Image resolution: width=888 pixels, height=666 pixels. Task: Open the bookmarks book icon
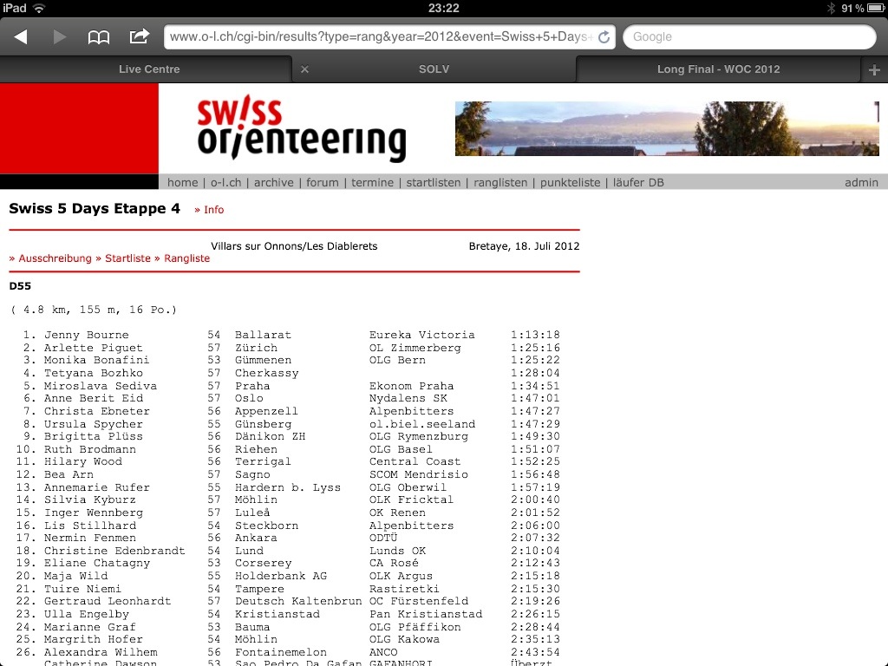click(x=99, y=36)
